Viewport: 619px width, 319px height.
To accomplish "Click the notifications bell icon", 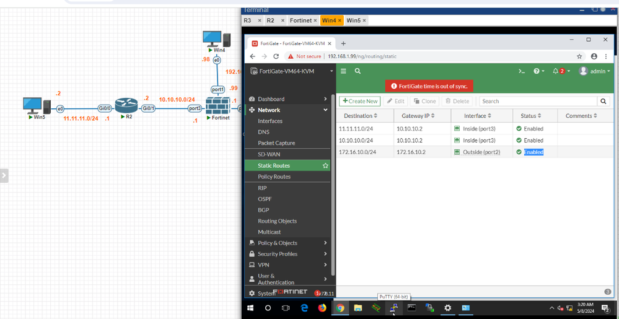I will tap(556, 71).
